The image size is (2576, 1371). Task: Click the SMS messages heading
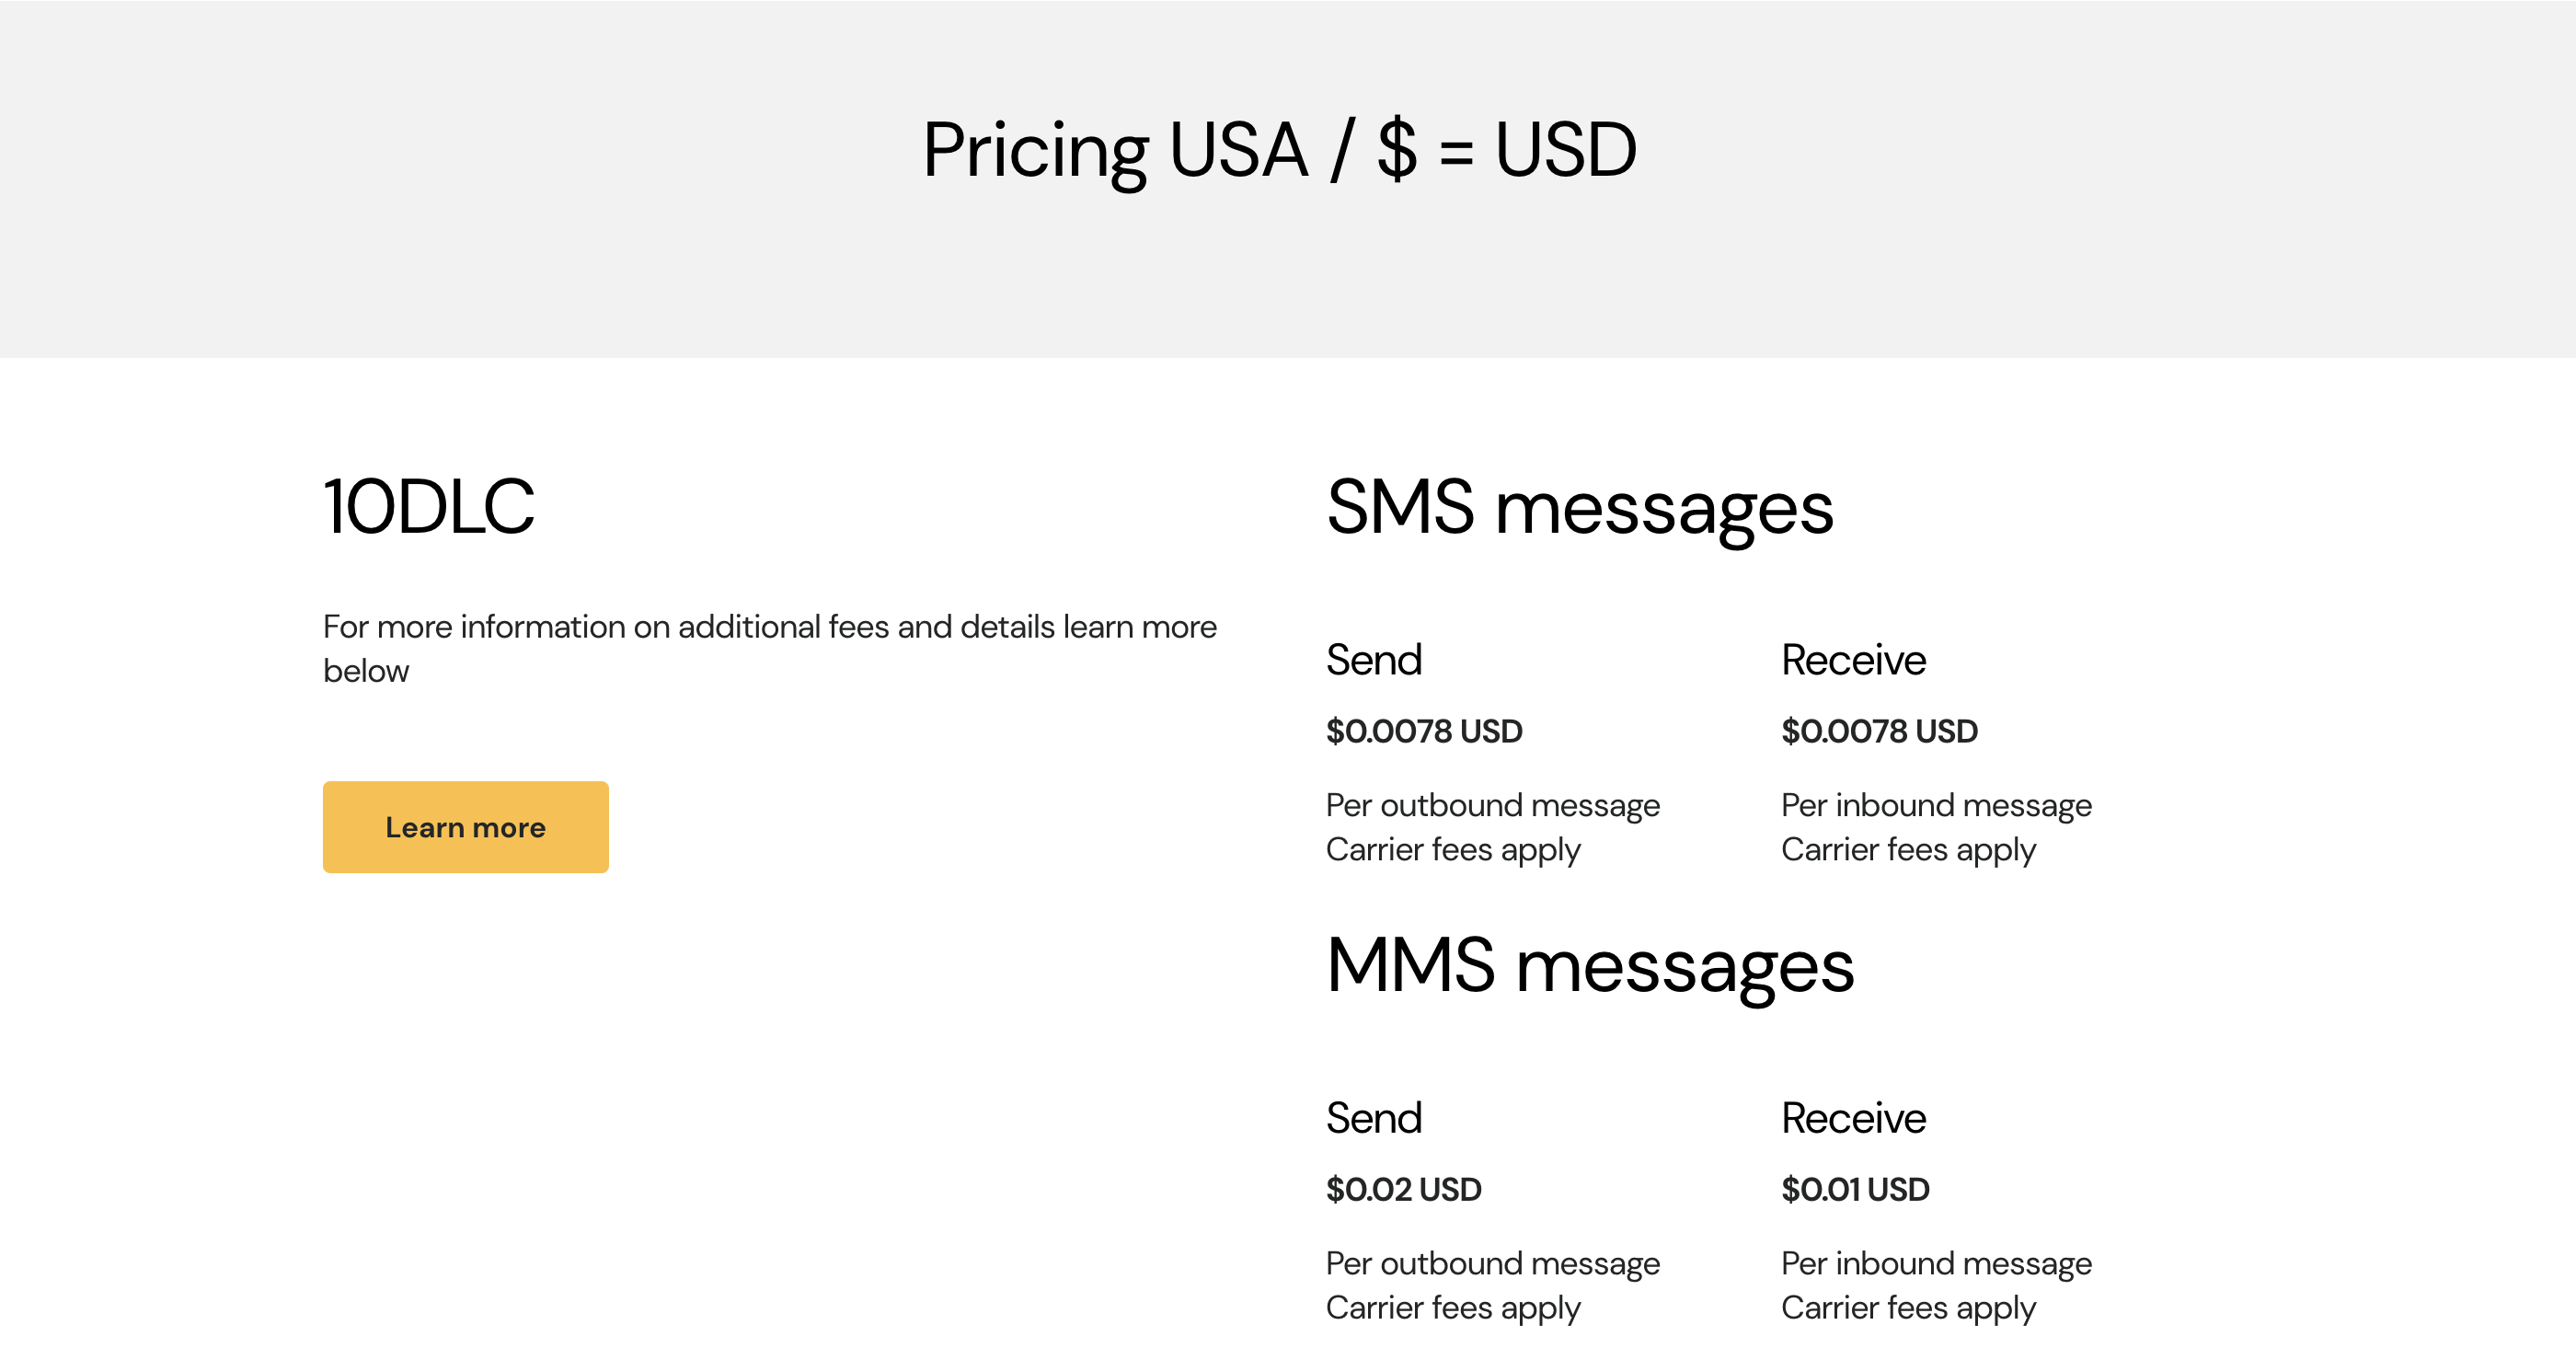click(1580, 509)
